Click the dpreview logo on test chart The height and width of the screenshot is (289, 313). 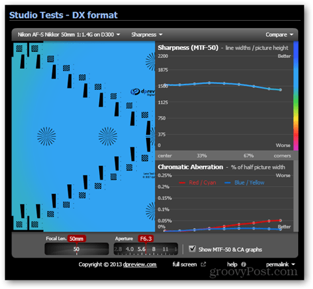143,92
